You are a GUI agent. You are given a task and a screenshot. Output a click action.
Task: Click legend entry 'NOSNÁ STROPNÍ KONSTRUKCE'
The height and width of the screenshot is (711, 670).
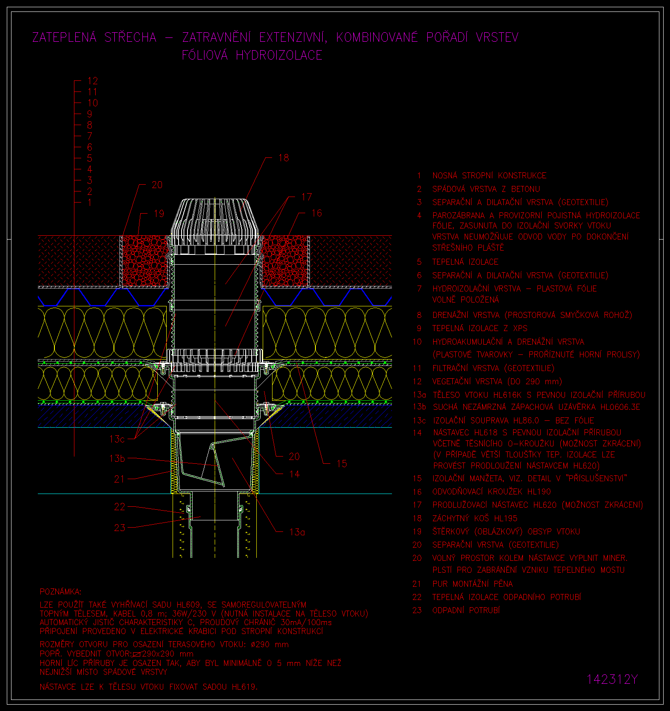coord(489,176)
